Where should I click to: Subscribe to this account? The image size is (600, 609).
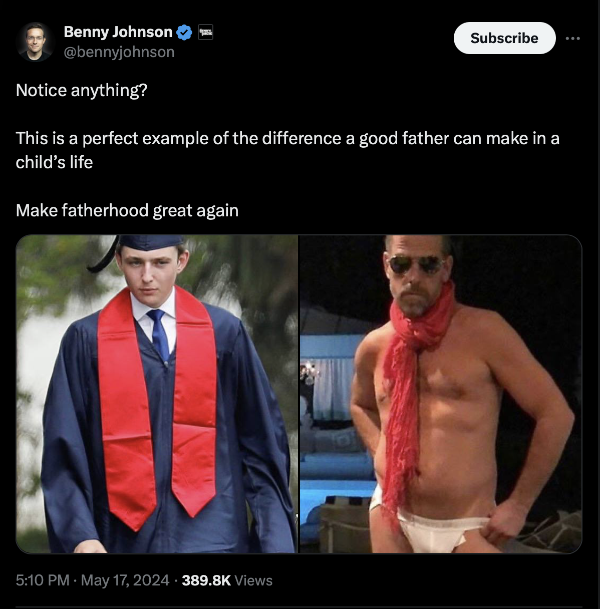click(504, 38)
